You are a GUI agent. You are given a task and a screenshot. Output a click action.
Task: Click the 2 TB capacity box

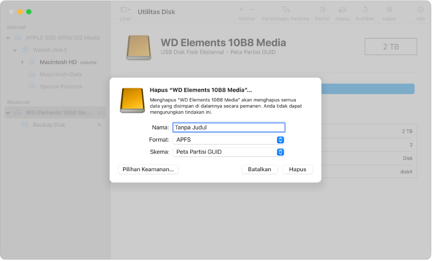click(391, 47)
